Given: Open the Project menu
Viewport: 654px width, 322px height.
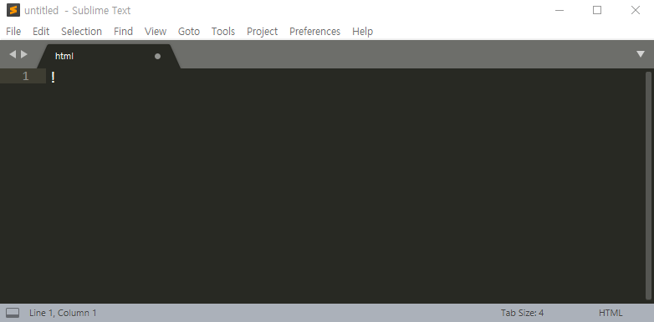Looking at the screenshot, I should pyautogui.click(x=262, y=31).
